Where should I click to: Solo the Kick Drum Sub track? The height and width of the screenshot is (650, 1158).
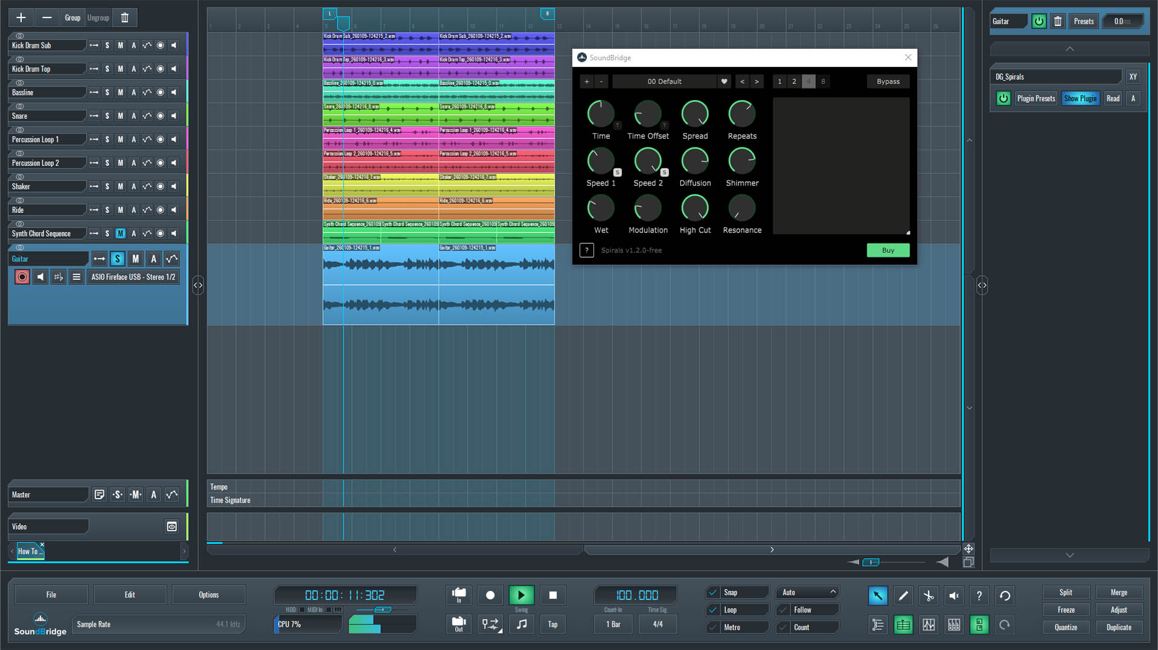tap(107, 45)
